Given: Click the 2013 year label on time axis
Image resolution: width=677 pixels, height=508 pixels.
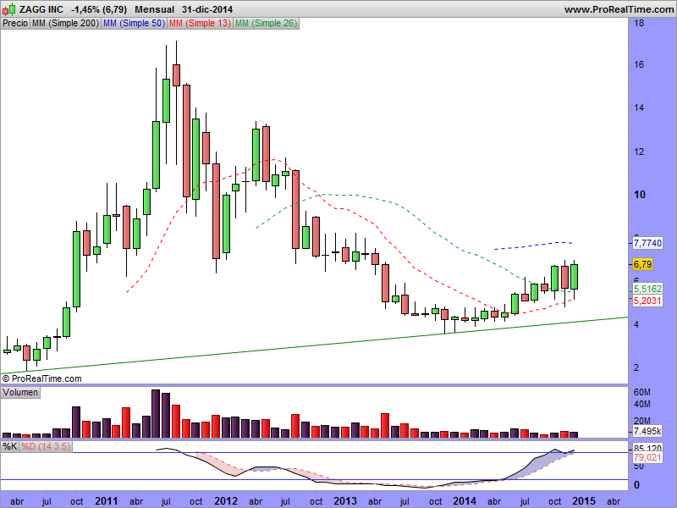Looking at the screenshot, I should point(345,500).
